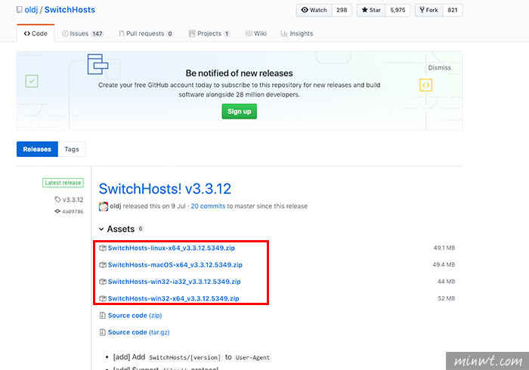Screen dimensions: 529x370
Task: Click the Insights tab graph icon
Action: pyautogui.click(x=284, y=33)
